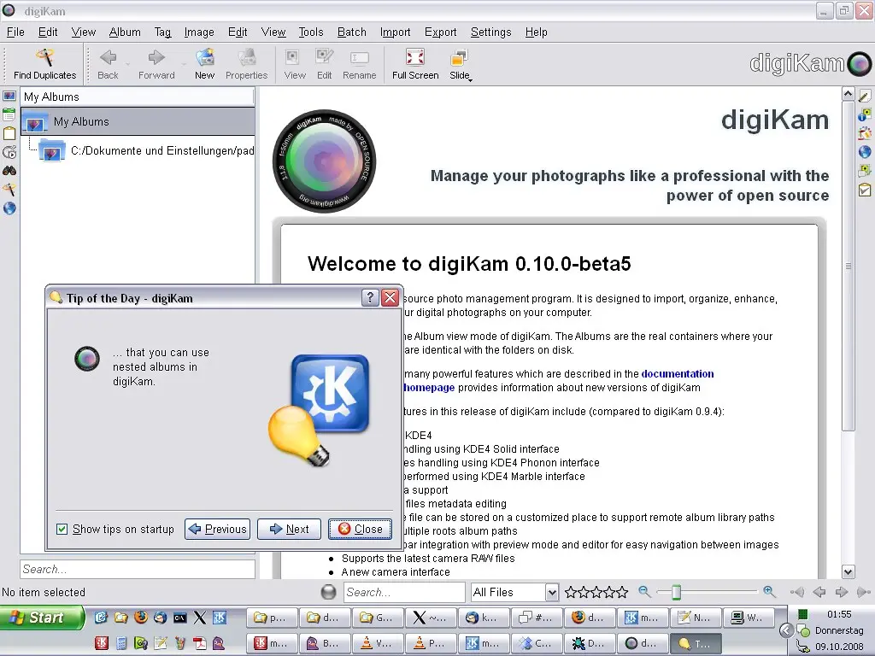Click the zoom out magnifier icon

[x=644, y=591]
